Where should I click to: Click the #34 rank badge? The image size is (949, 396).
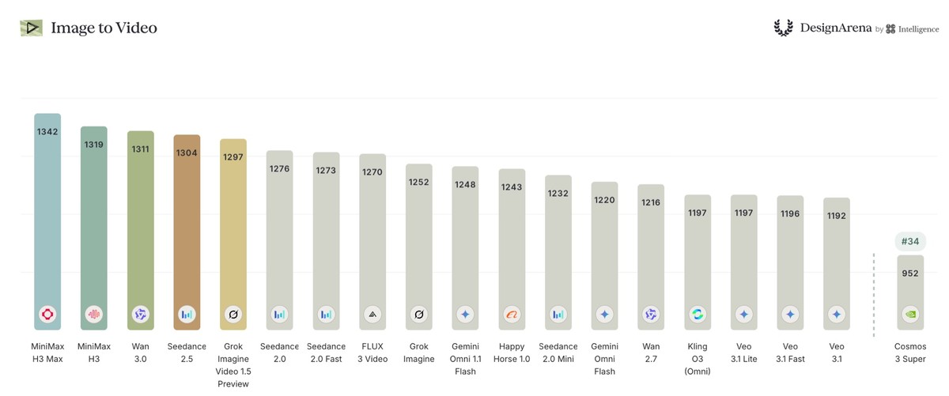[x=910, y=242]
